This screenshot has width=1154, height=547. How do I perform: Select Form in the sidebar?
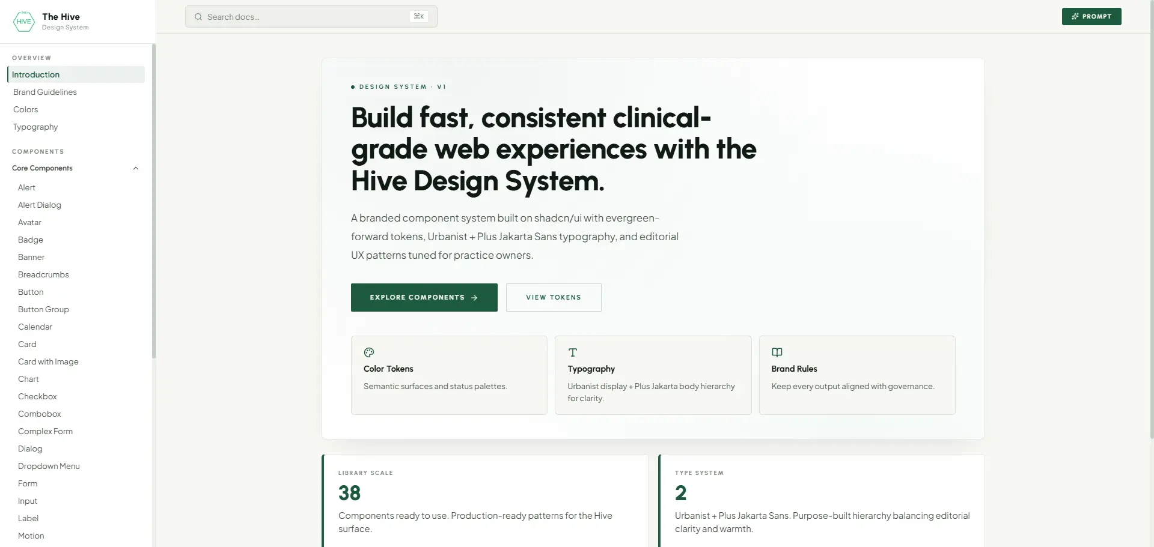[x=28, y=483]
